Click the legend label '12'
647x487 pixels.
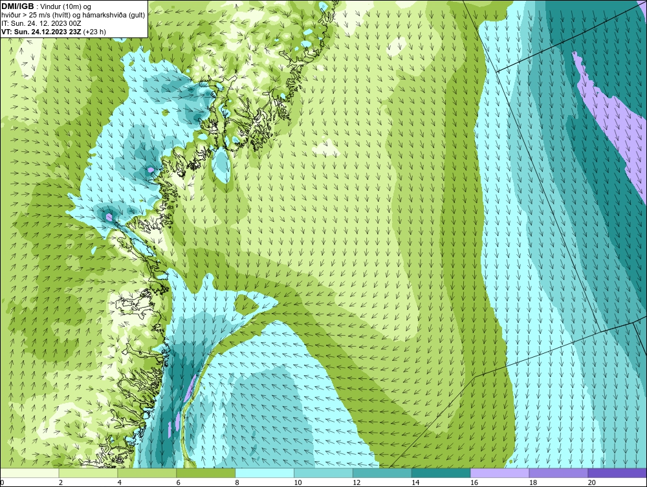click(356, 482)
